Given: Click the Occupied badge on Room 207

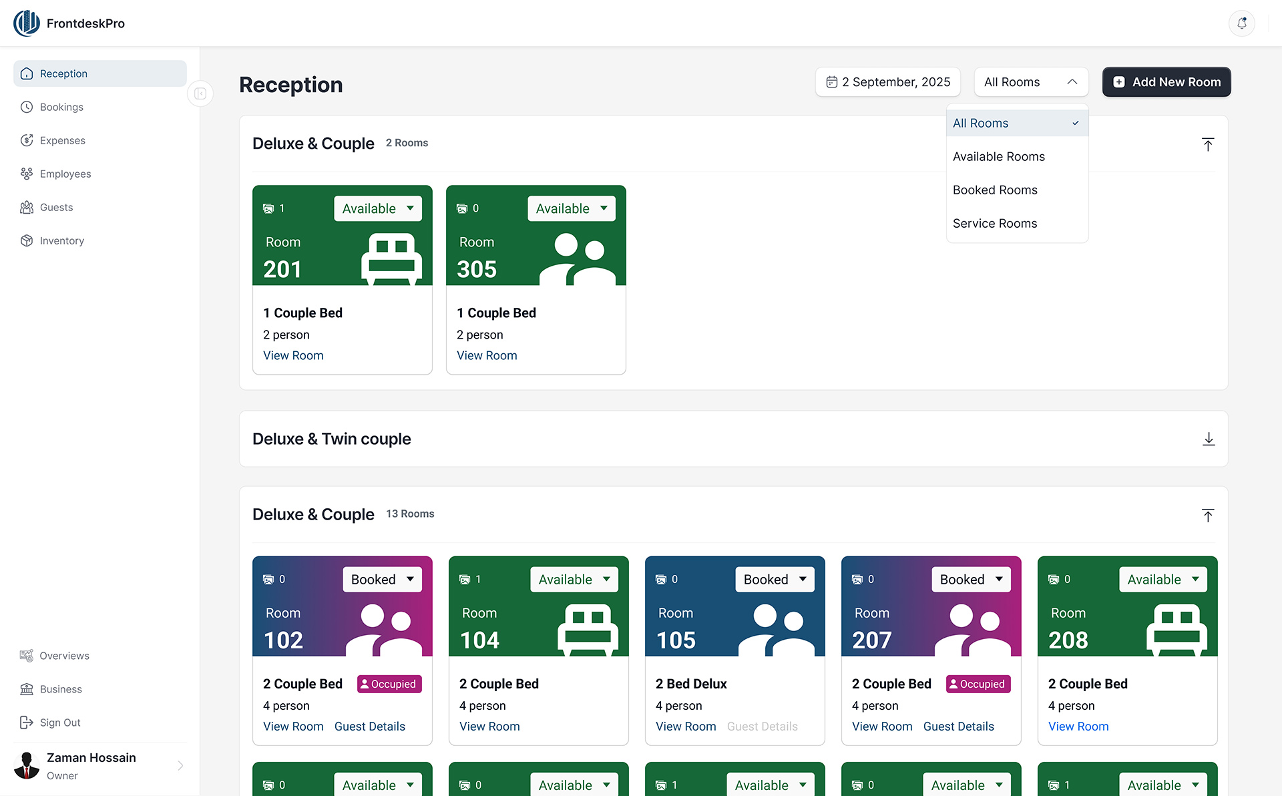Looking at the screenshot, I should 978,684.
